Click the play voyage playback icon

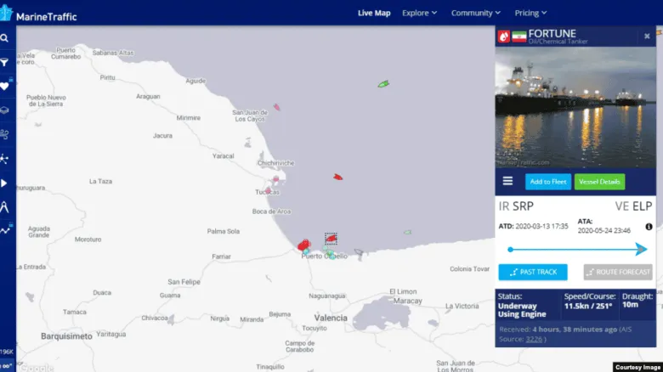pyautogui.click(x=5, y=182)
